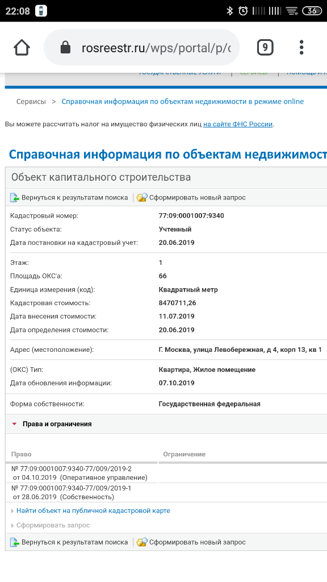Click bottom Вернуться к результатам поиска link
Viewport: 327px width, 582px height.
74,542
